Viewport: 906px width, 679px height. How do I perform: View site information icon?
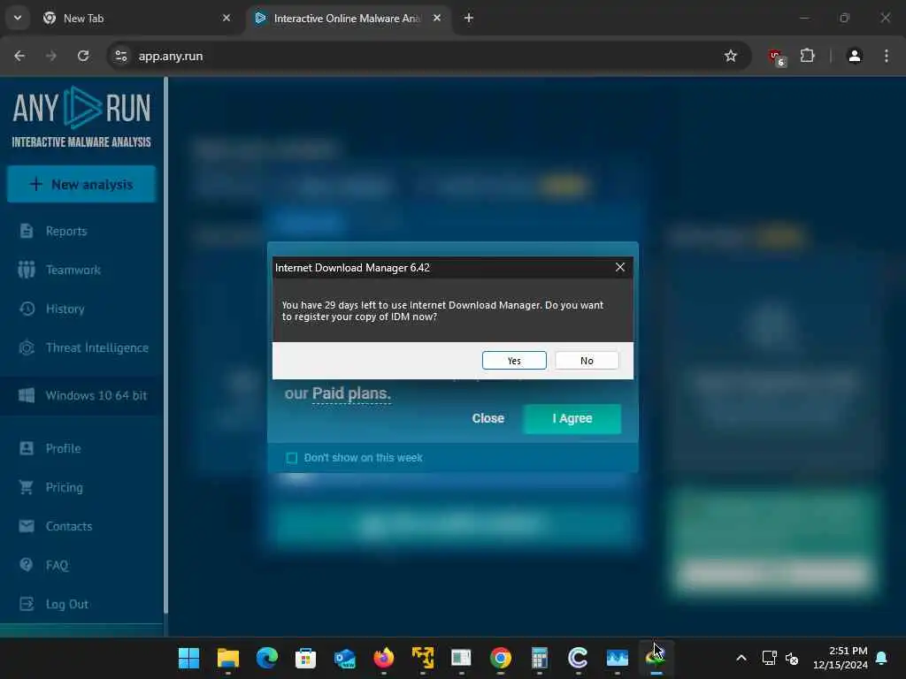(120, 56)
